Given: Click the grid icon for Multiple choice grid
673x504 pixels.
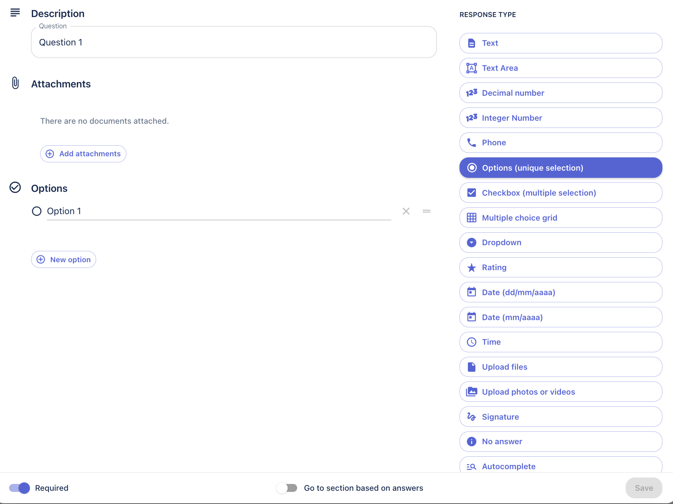Looking at the screenshot, I should tap(471, 218).
